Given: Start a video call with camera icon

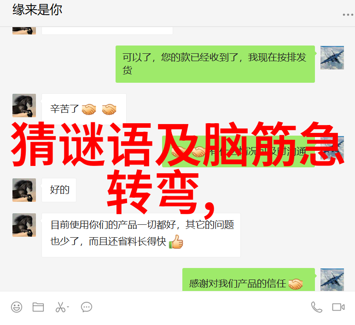Looking at the screenshot, I should 338,307.
